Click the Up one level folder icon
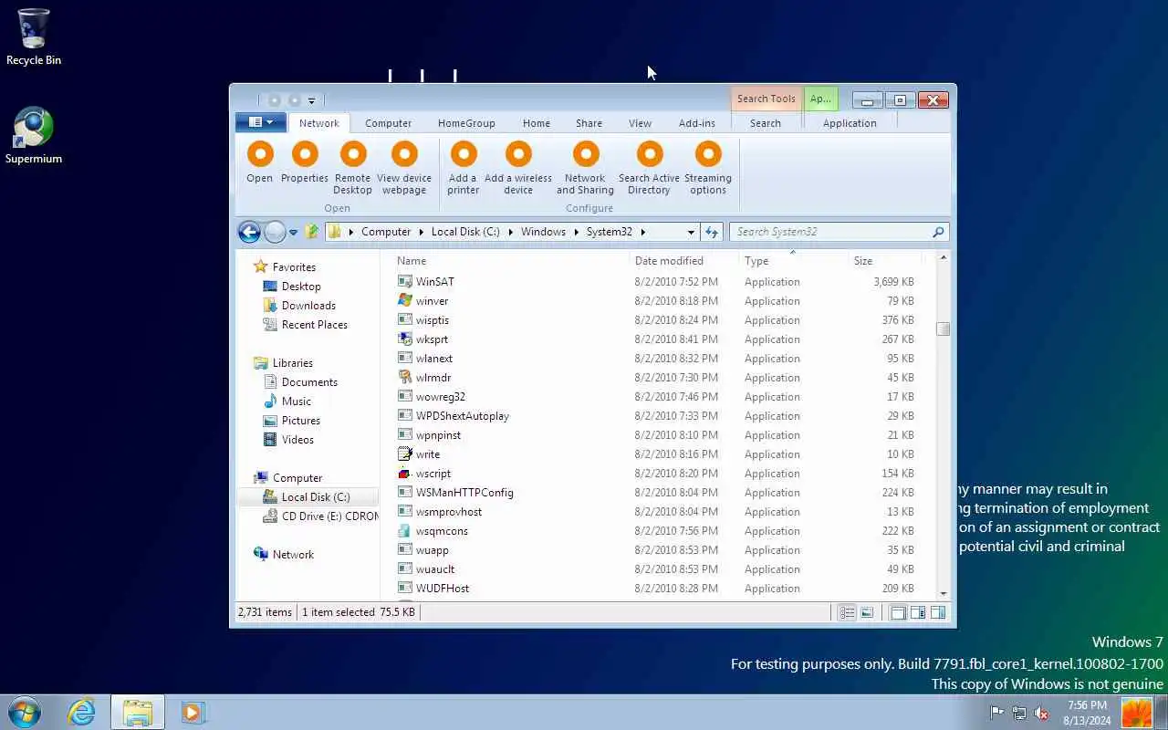 312,232
